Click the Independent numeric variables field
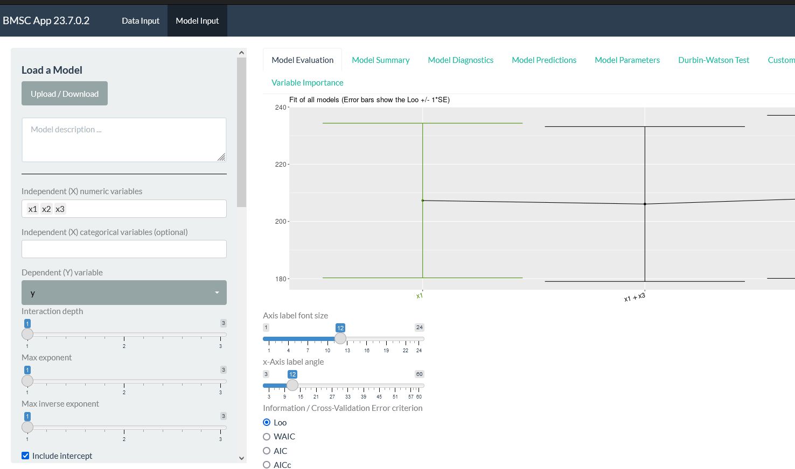The image size is (795, 469). 124,209
